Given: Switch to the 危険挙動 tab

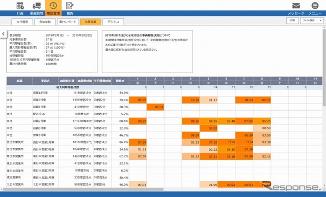Looking at the screenshot, I should pyautogui.click(x=45, y=22).
